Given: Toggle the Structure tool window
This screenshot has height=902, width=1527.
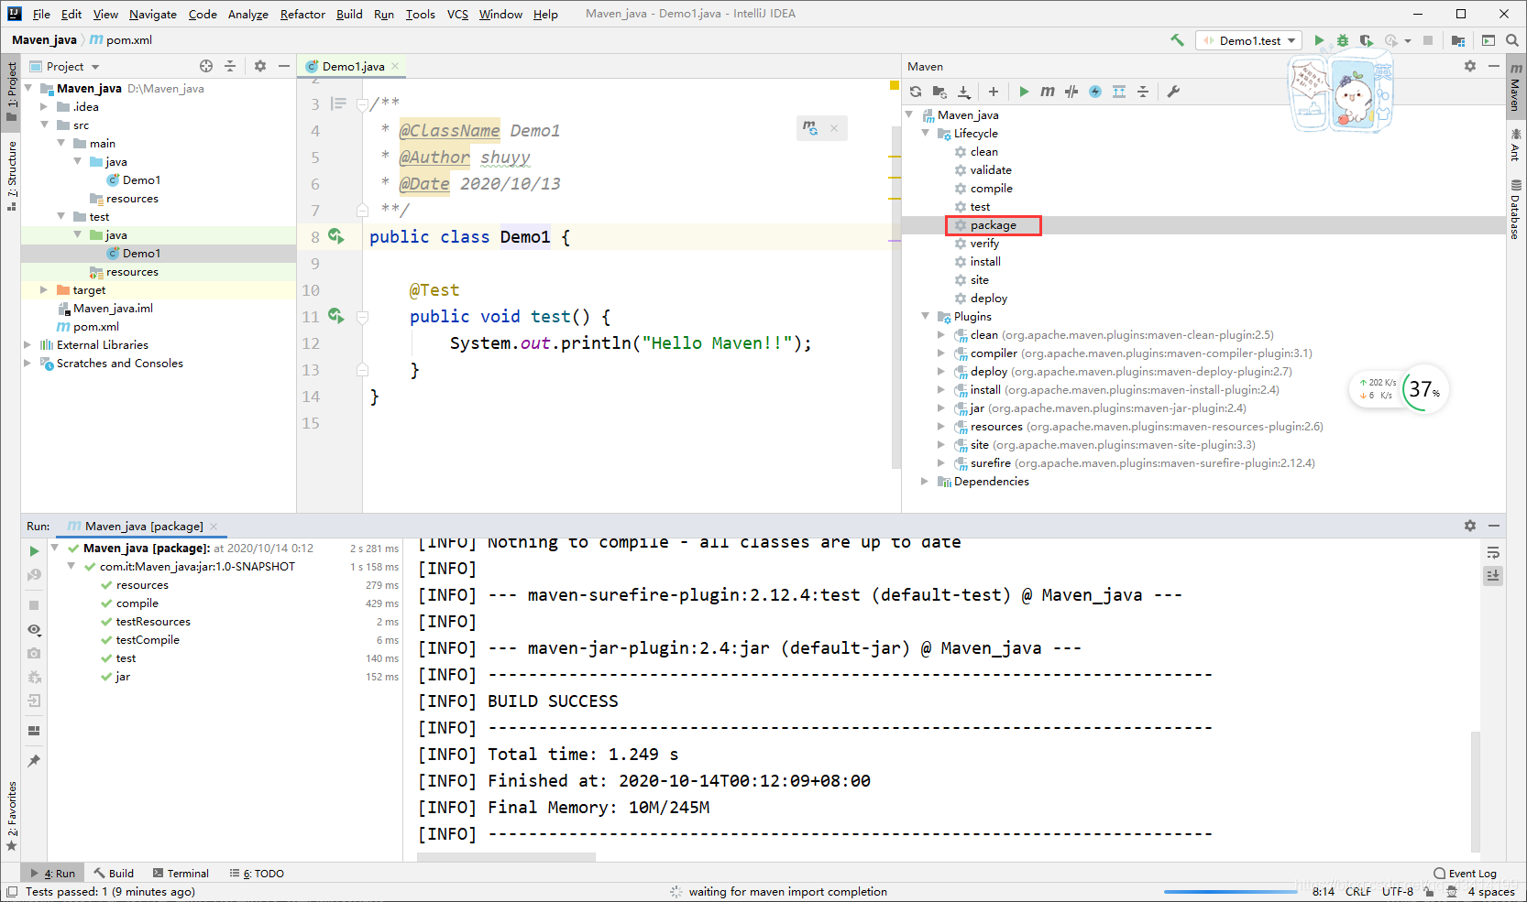Looking at the screenshot, I should pyautogui.click(x=11, y=176).
